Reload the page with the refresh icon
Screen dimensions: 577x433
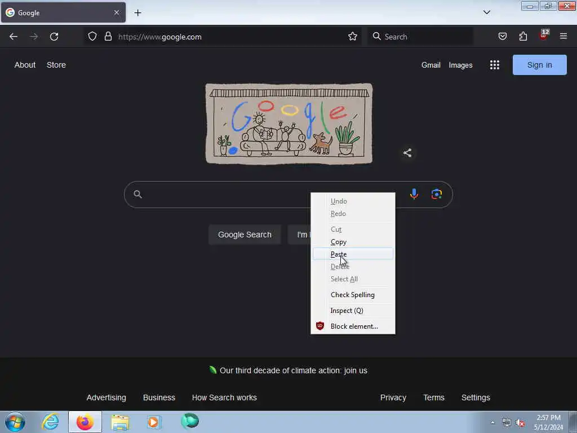[x=54, y=37]
